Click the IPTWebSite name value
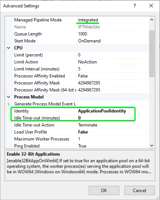The width and height of the screenshot is (160, 200). (x=89, y=27)
